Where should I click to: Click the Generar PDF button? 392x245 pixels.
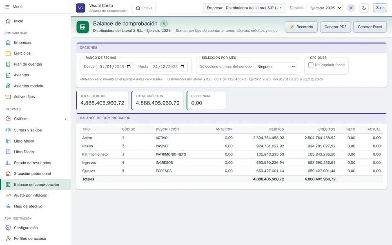335,27
